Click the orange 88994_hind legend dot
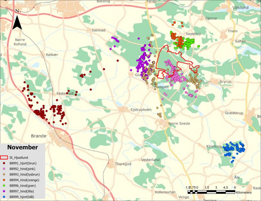 [4, 180]
